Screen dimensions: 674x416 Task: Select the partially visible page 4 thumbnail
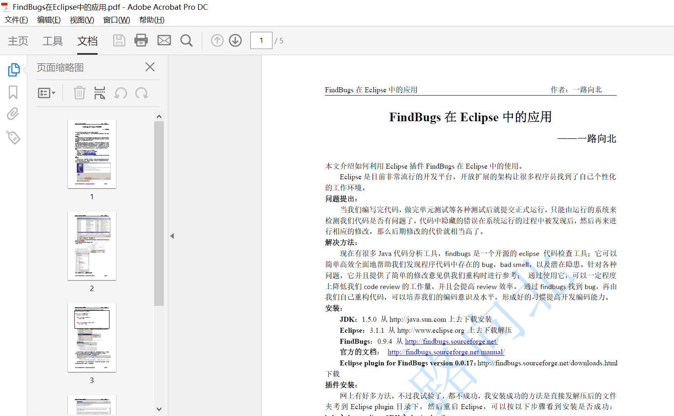(x=92, y=405)
